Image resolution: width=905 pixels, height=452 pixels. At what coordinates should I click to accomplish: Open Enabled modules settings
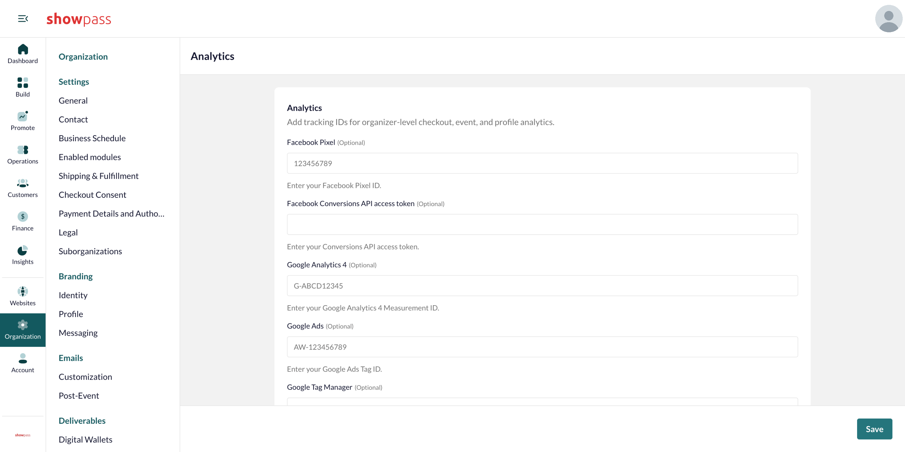[x=89, y=157]
